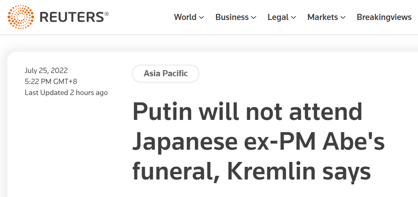Click the Reuters orange dotted circle logo
The height and width of the screenshot is (197, 418).
(x=21, y=17)
